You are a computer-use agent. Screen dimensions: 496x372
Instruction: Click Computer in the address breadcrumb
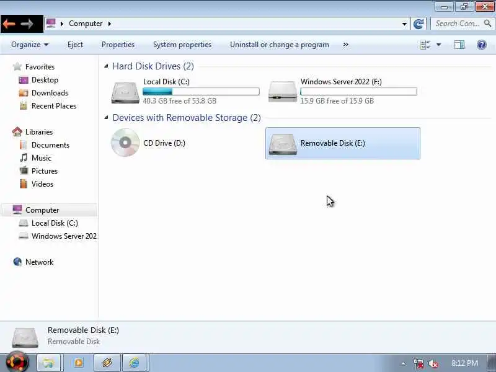86,24
